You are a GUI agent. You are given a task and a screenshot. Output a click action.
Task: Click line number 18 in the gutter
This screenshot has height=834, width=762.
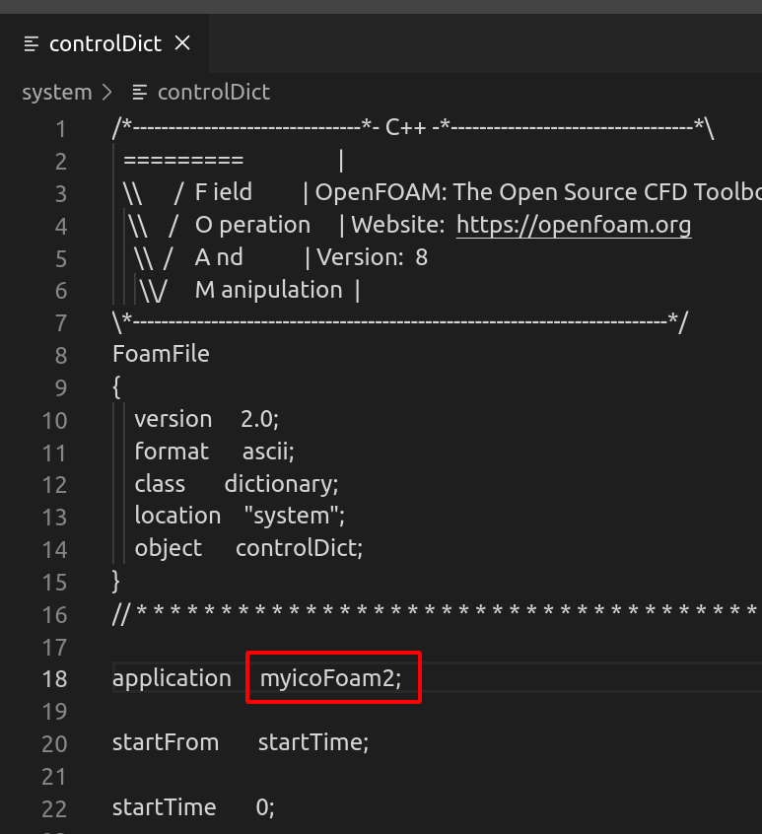55,678
